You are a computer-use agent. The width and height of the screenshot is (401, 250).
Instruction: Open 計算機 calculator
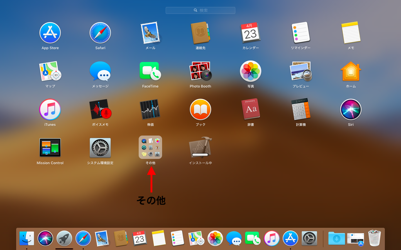click(x=301, y=109)
